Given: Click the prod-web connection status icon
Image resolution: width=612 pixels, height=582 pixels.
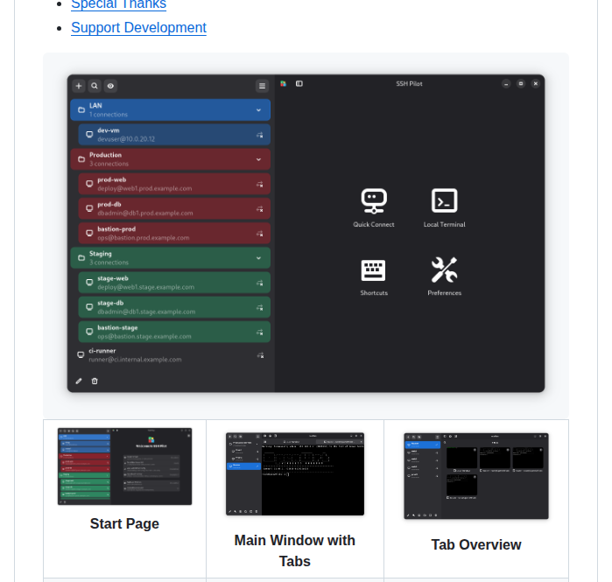Looking at the screenshot, I should click(x=259, y=184).
